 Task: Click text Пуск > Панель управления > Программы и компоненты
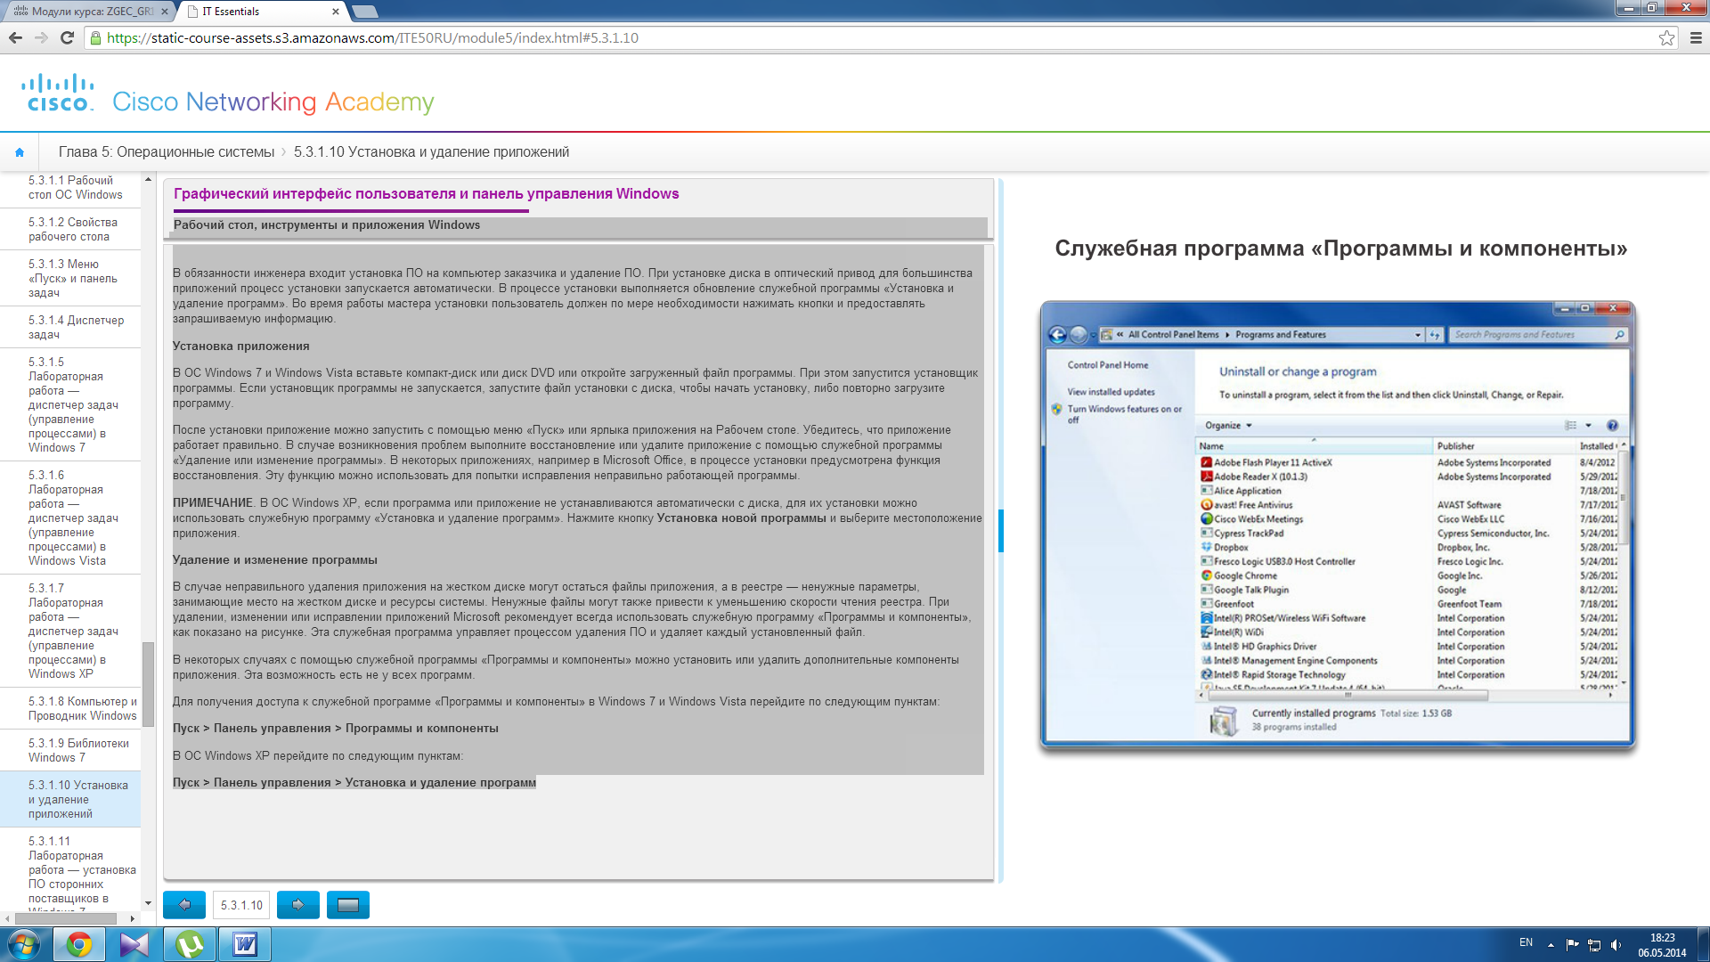click(x=336, y=728)
